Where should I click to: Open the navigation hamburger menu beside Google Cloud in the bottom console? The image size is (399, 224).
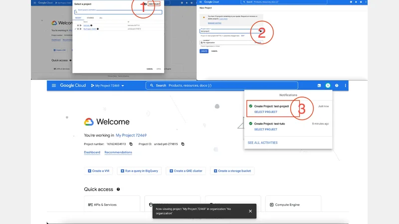point(54,86)
